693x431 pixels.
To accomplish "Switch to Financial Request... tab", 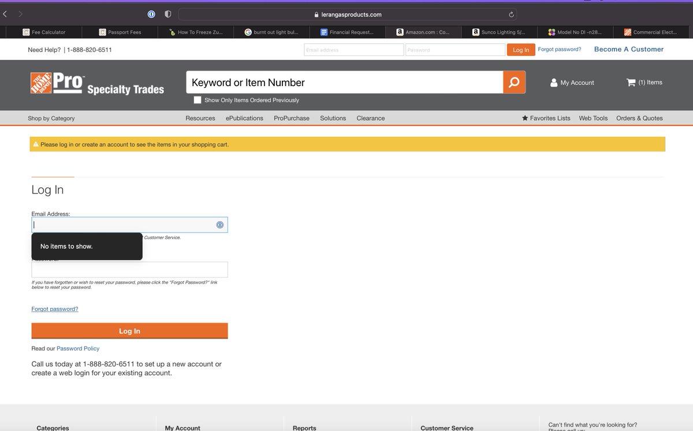I will pos(347,32).
